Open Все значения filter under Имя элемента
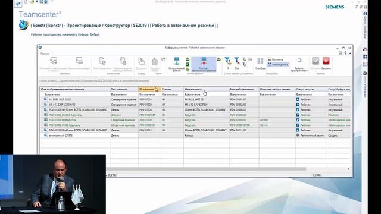Image resolution: width=381 pixels, height=214 pixels. coord(207,95)
